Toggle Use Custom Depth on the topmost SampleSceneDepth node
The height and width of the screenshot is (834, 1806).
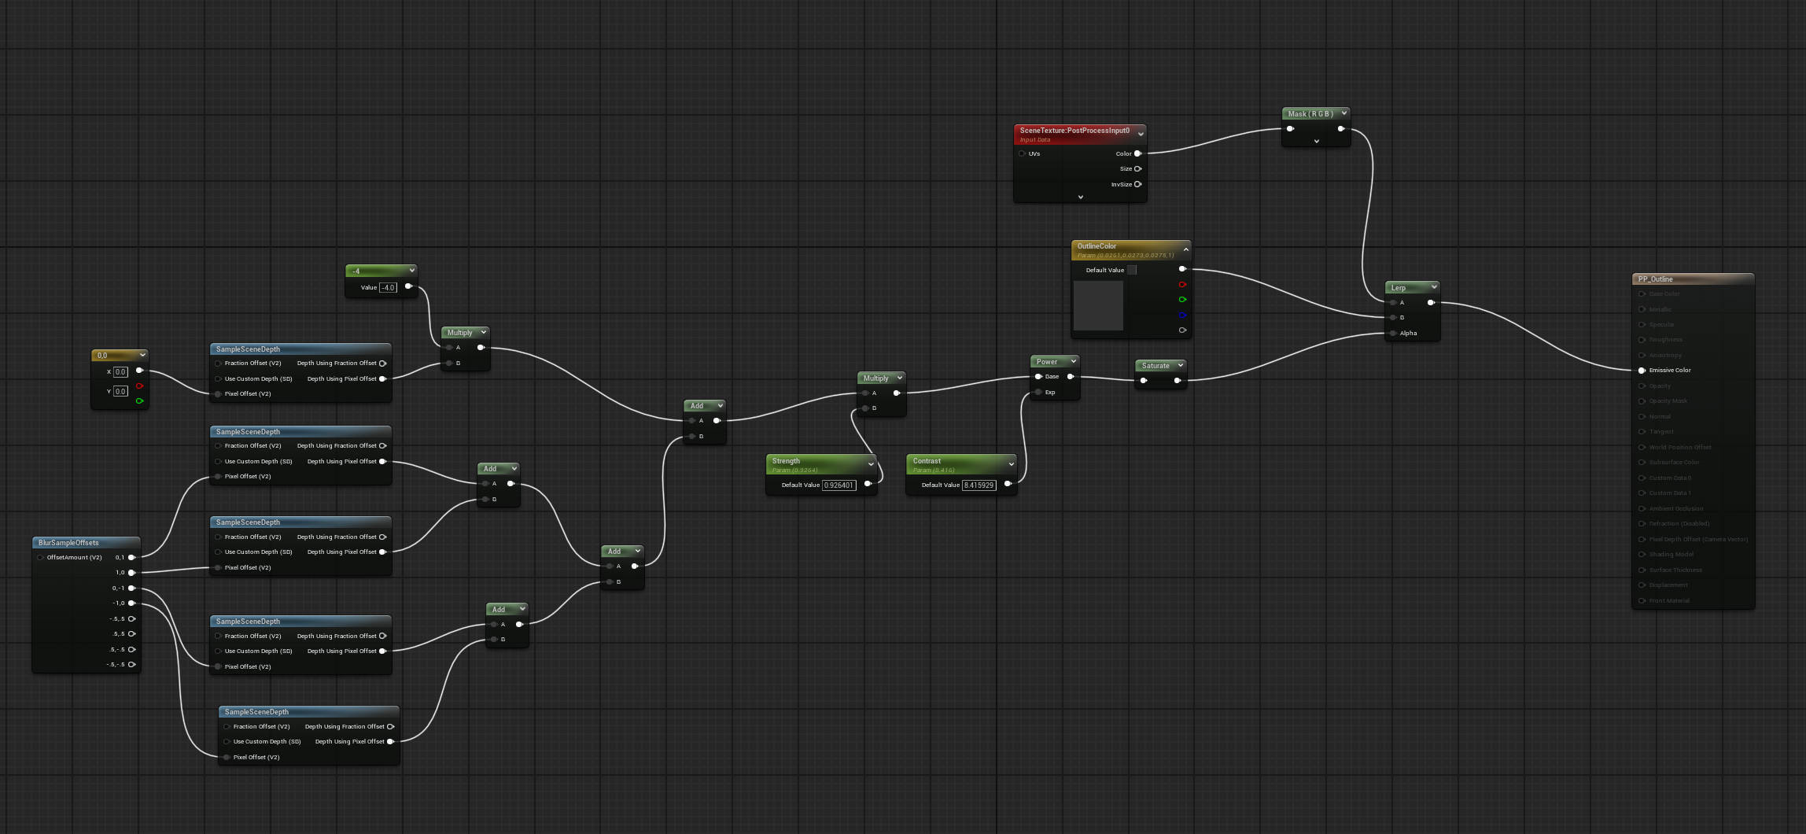pos(218,378)
